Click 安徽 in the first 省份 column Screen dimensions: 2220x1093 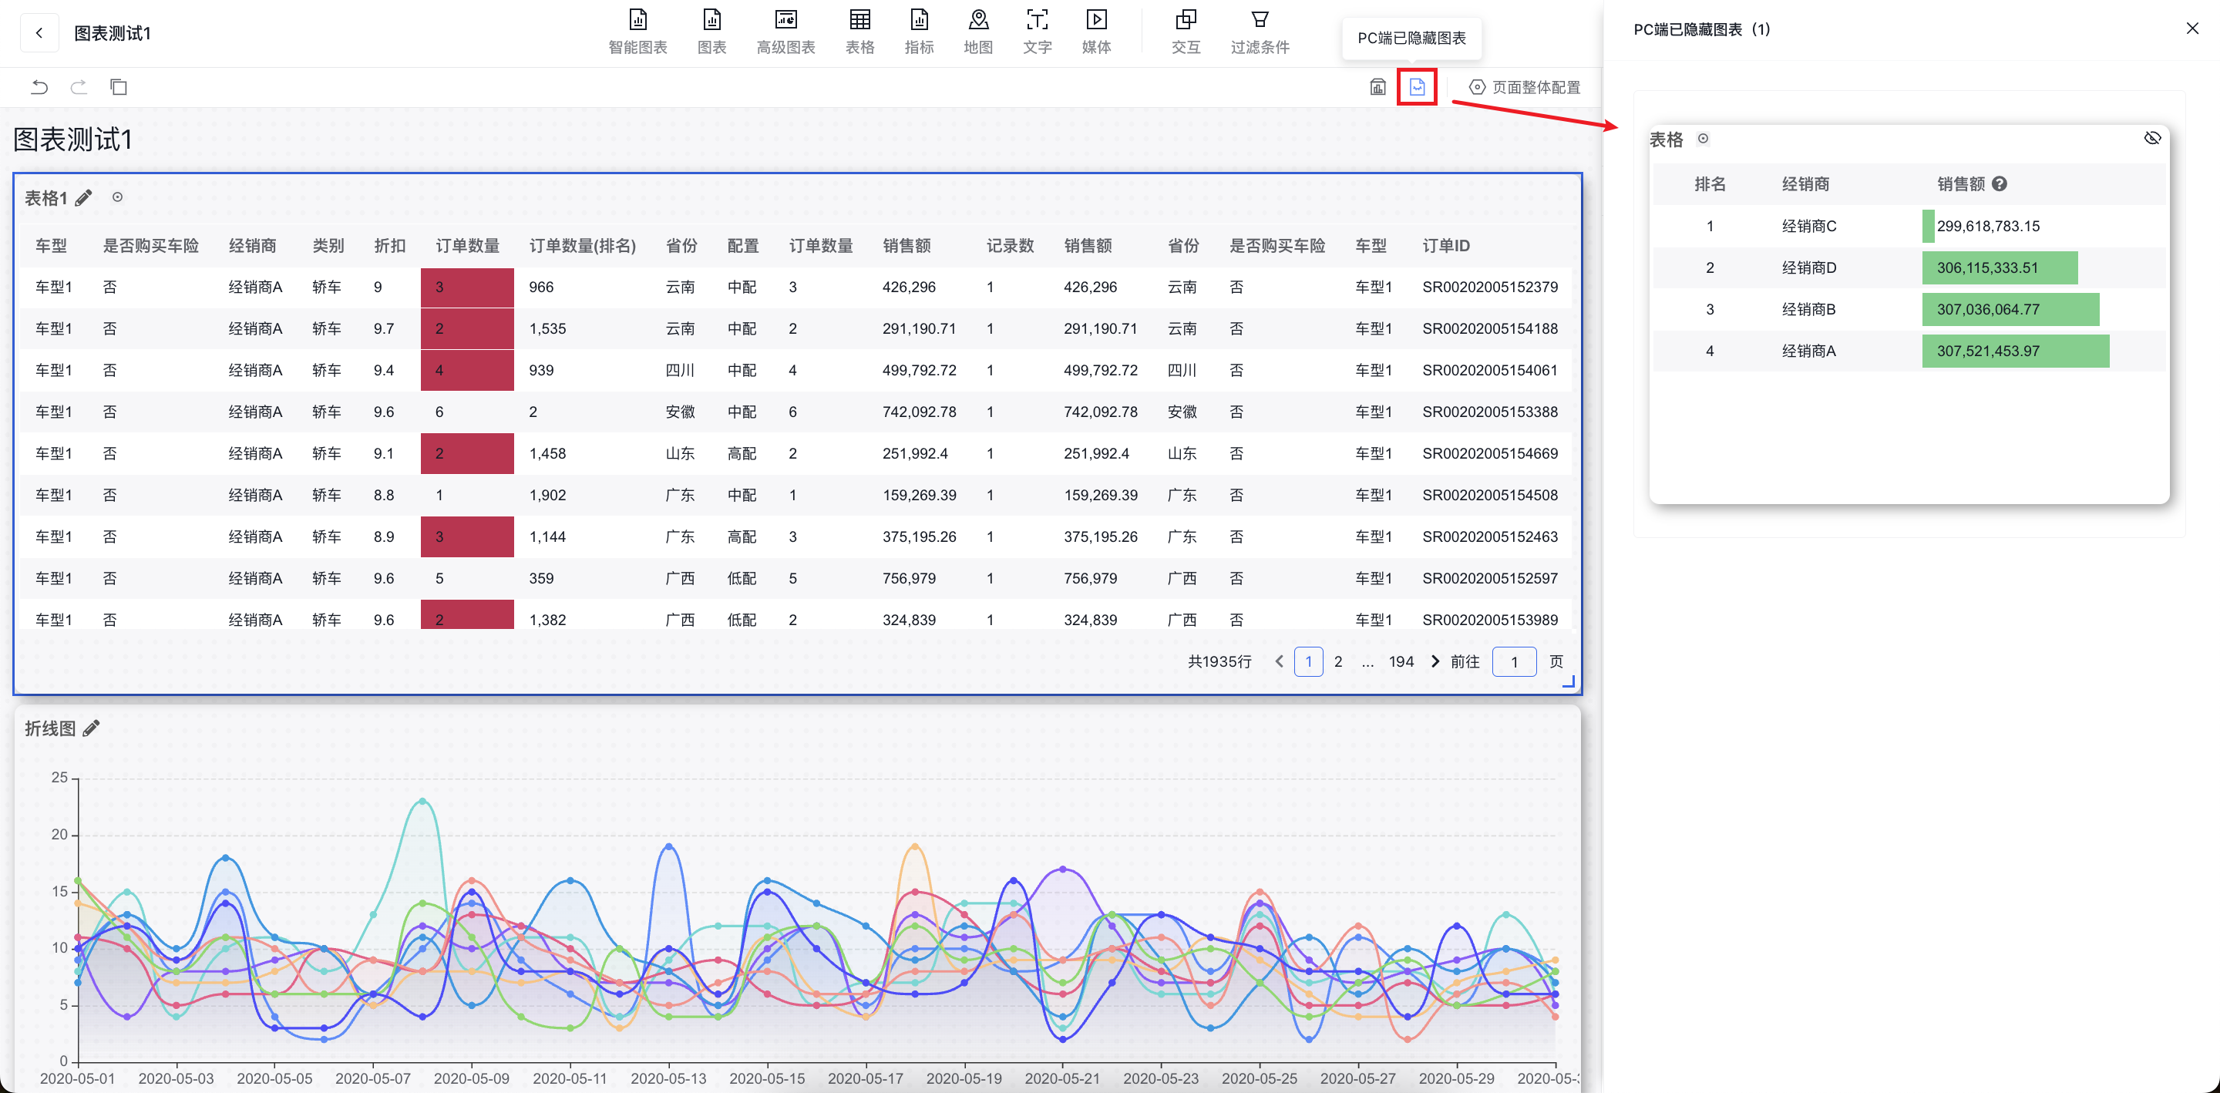[680, 411]
